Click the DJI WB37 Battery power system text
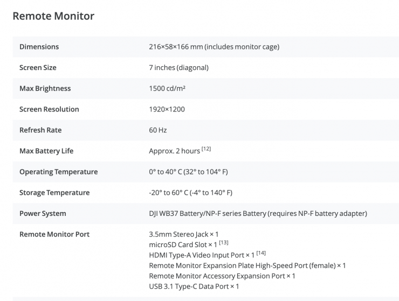This screenshot has height=301, width=399. pos(258,214)
